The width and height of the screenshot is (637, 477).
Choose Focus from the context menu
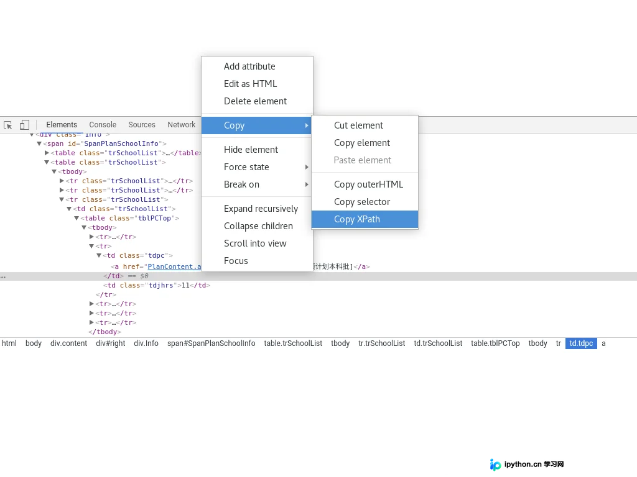tap(257, 261)
